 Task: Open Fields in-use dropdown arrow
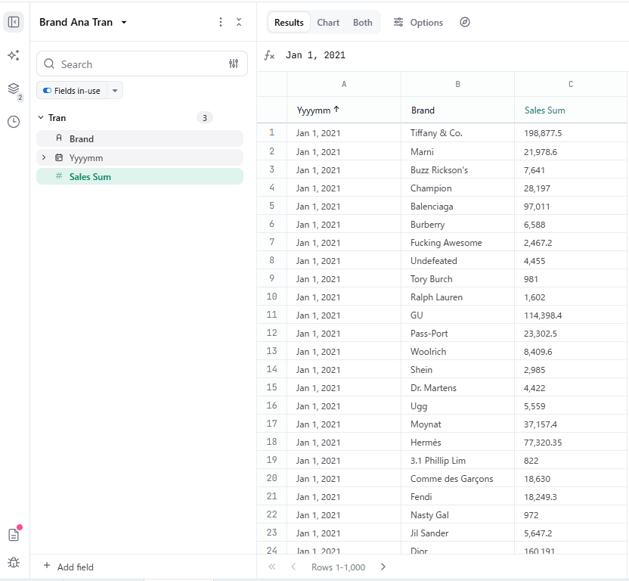pos(115,91)
